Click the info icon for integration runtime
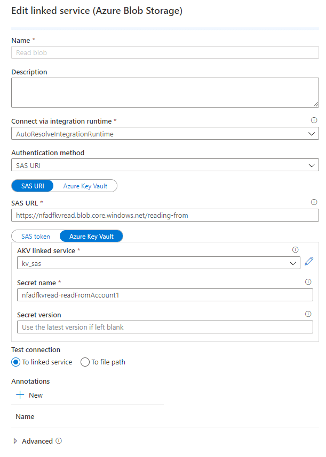326x457 pixels. (x=314, y=120)
